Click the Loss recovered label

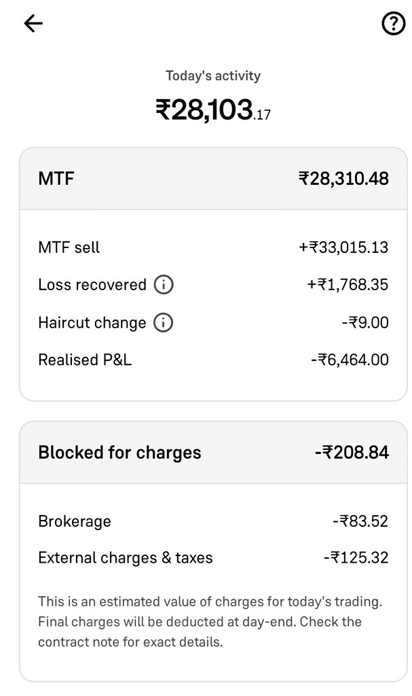(92, 285)
